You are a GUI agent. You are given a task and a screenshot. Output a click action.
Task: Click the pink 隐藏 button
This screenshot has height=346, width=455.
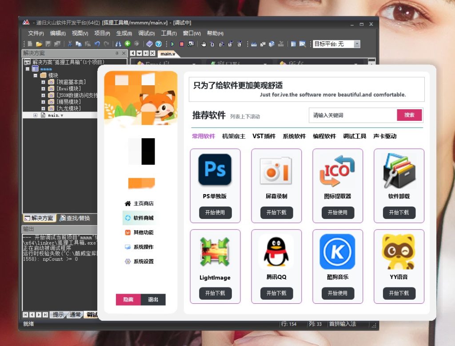pyautogui.click(x=128, y=300)
